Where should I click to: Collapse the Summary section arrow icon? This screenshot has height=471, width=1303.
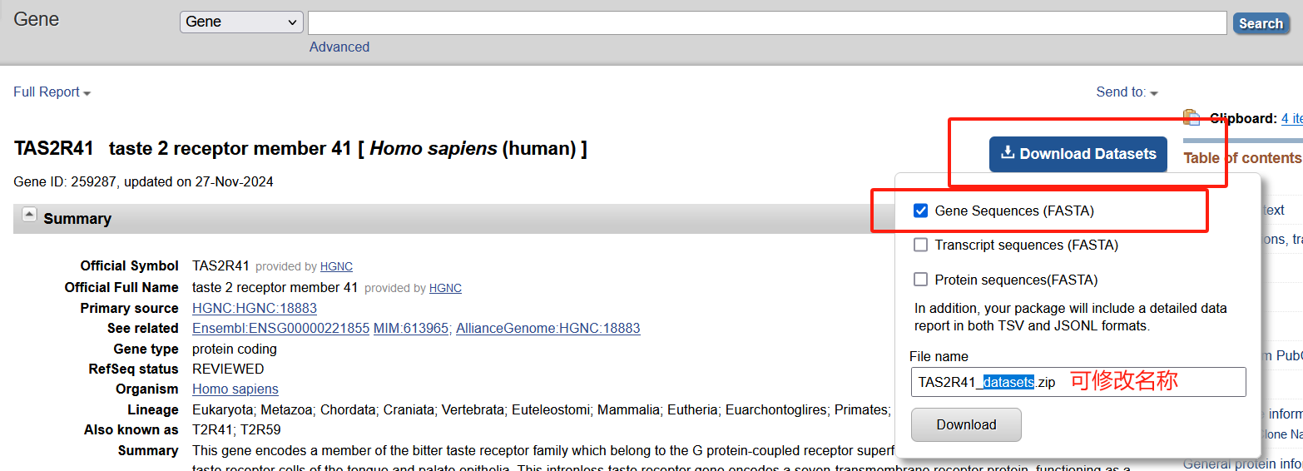point(29,215)
